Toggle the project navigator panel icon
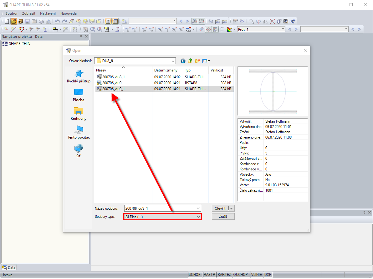 [x=108, y=21]
